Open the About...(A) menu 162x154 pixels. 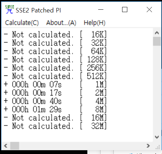pyautogui.click(x=61, y=22)
